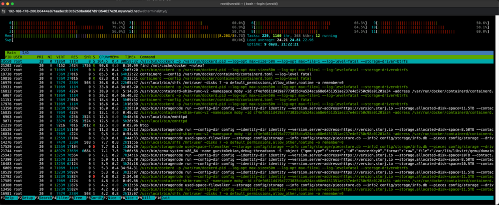Sort by the CPU% column header

(103, 57)
